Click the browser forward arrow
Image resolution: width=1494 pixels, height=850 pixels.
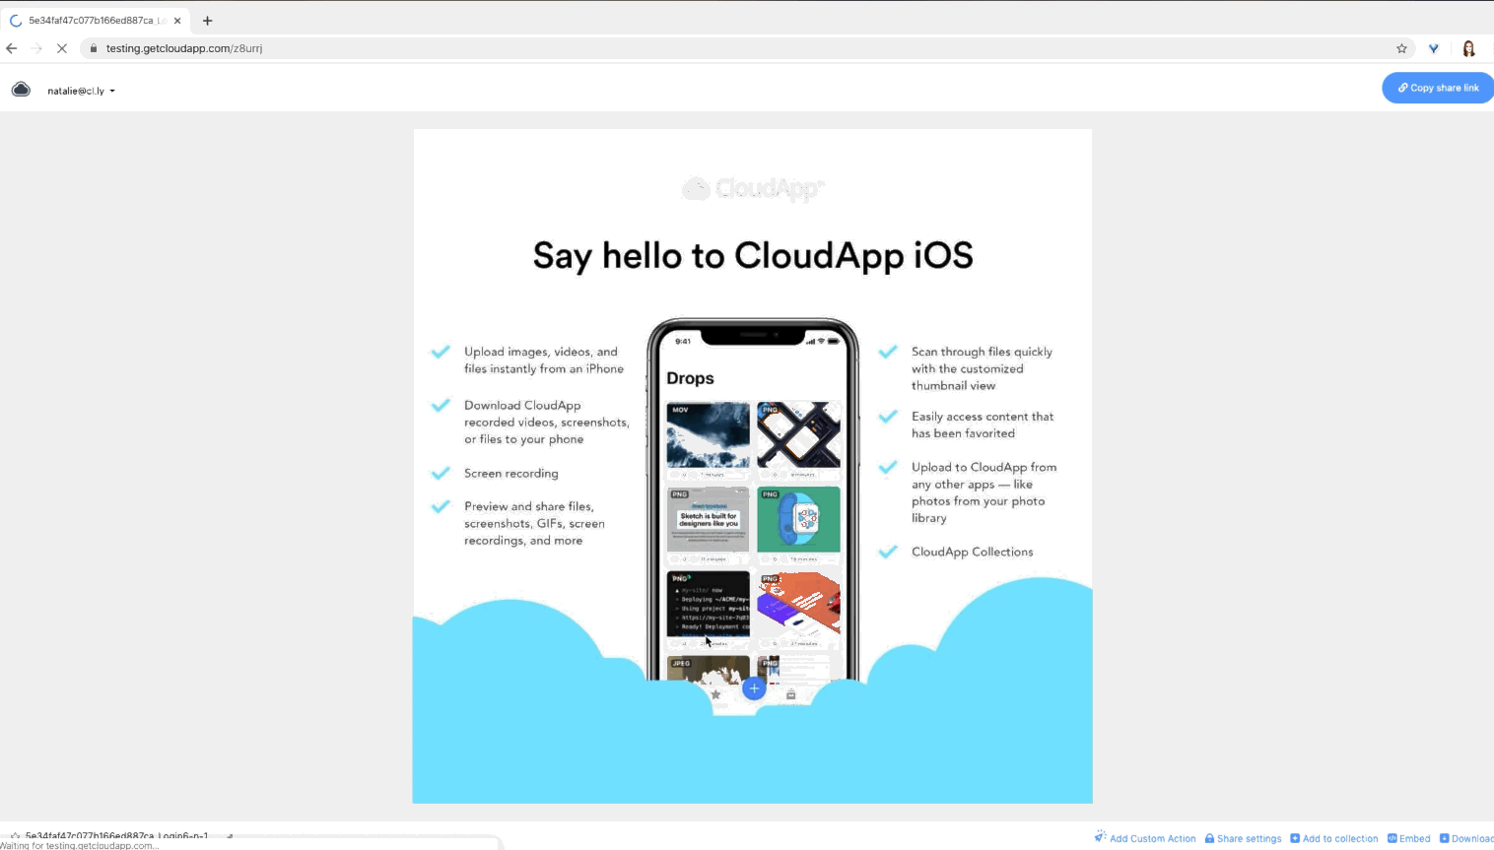point(36,48)
